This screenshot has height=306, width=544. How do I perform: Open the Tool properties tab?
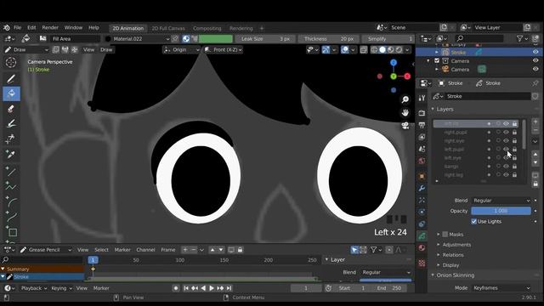pyautogui.click(x=422, y=99)
